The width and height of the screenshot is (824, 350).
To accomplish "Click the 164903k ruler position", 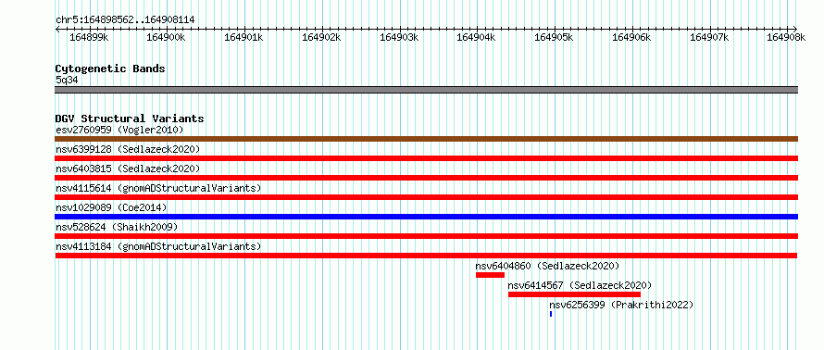I will point(399,37).
